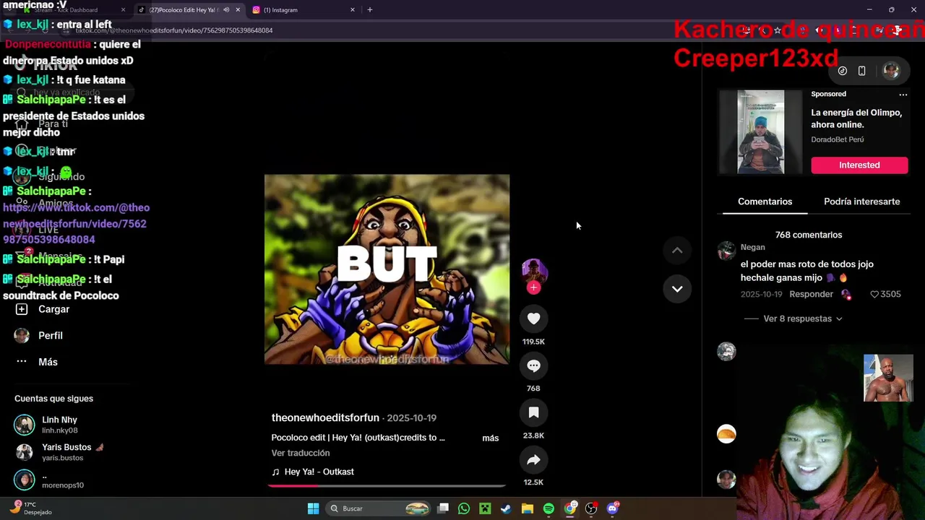Image resolution: width=925 pixels, height=520 pixels.
Task: Go to the next video with down arrow
Action: pyautogui.click(x=677, y=289)
